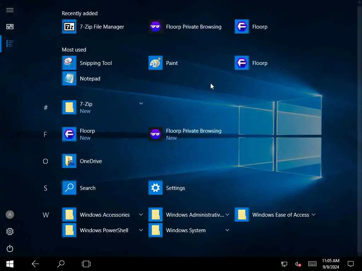
Task: Switch to the Pinned tiles view
Action: click(10, 27)
